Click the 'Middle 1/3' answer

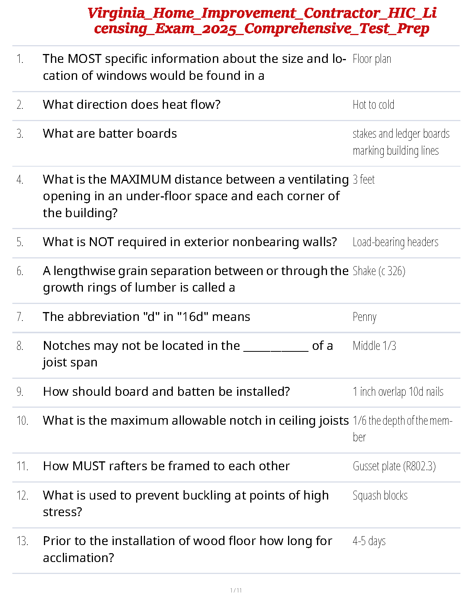(x=374, y=346)
